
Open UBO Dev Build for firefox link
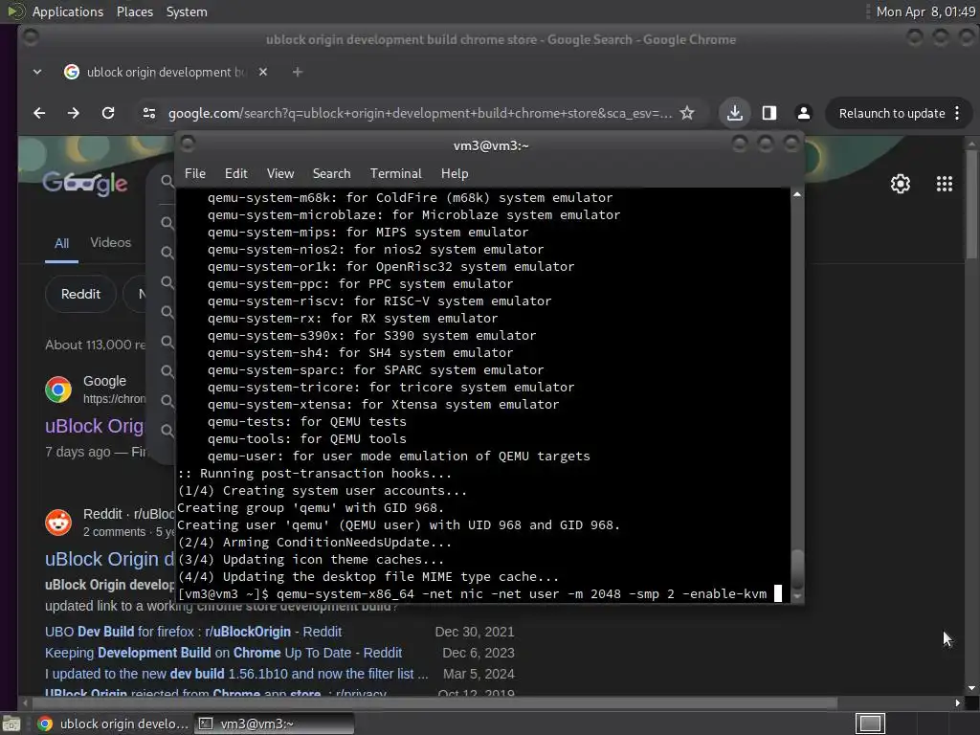coord(193,632)
